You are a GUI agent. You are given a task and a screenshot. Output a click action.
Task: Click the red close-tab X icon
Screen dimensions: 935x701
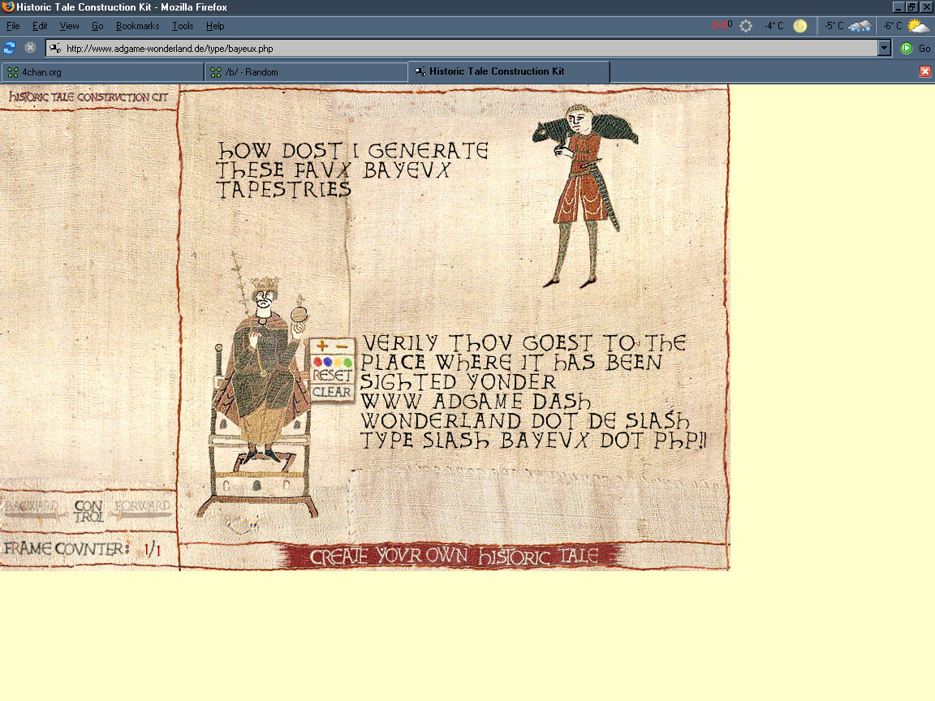pos(925,71)
